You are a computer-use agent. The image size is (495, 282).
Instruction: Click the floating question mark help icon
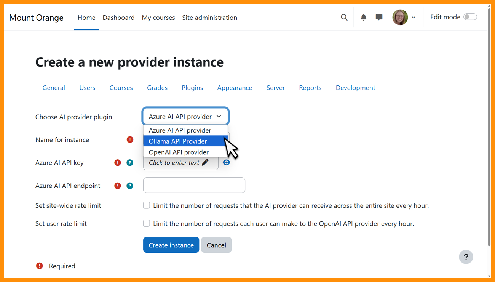466,257
